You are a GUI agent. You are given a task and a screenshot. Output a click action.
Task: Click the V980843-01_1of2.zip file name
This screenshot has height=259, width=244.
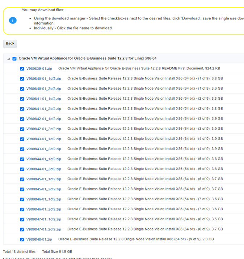click(x=43, y=139)
